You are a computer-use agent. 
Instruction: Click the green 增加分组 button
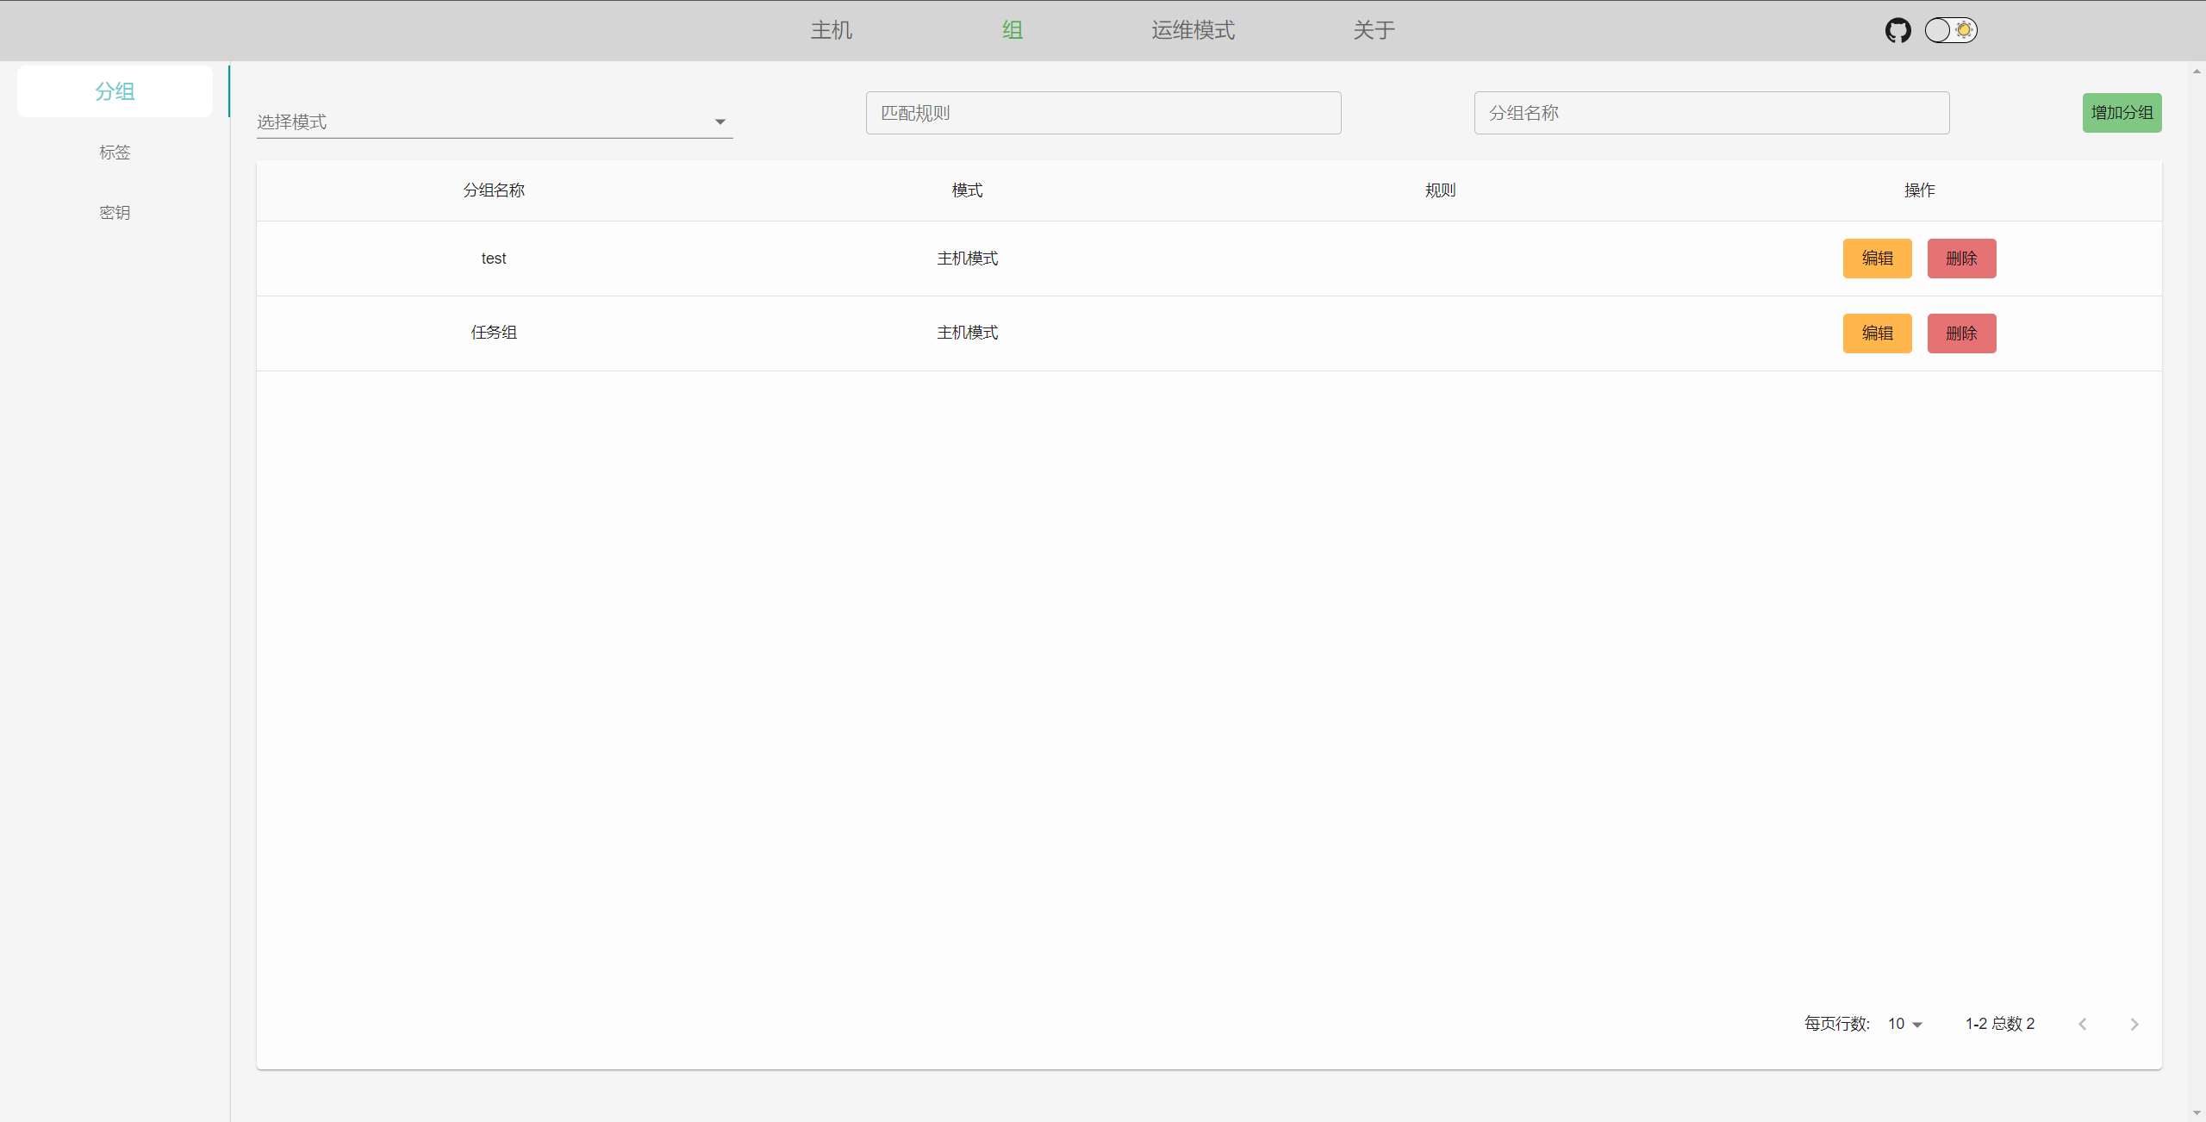click(x=2122, y=113)
